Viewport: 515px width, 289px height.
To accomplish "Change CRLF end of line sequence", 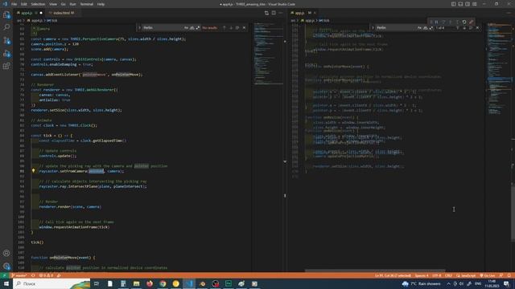I will tap(448, 275).
